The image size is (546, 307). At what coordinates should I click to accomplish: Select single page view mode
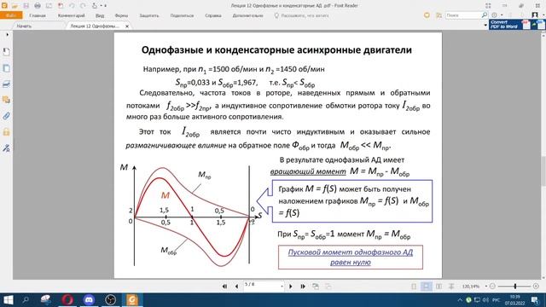(414, 287)
